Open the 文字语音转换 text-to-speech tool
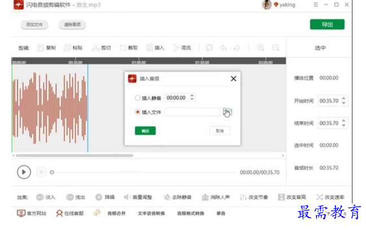This screenshot has width=366, height=230. click(x=151, y=213)
